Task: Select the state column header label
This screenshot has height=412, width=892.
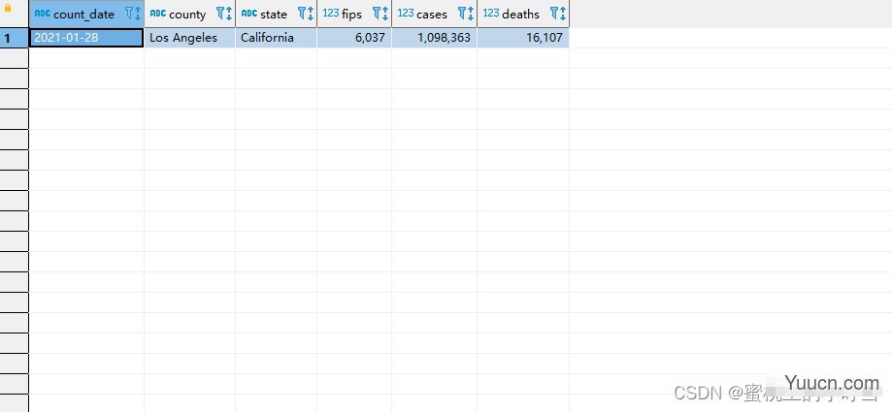Action: coord(274,15)
